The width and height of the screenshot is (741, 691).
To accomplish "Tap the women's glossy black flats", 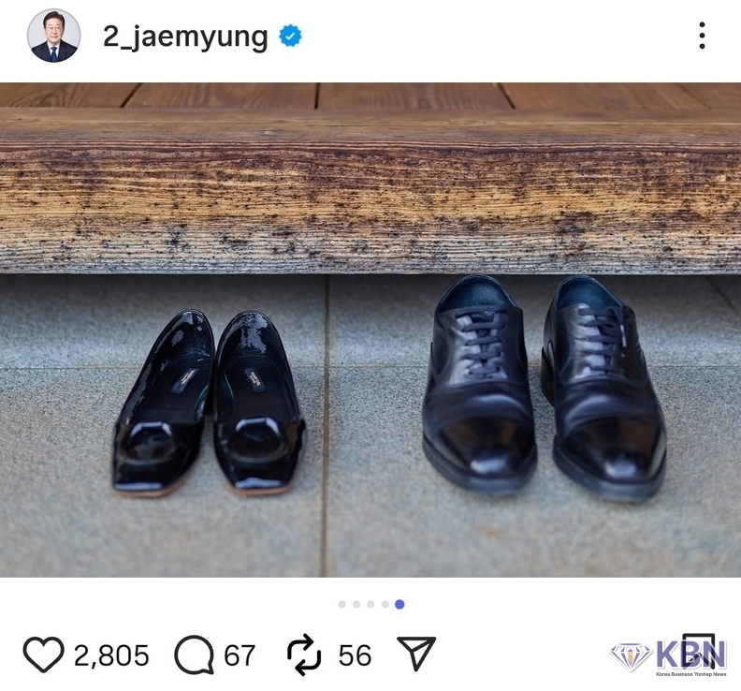I will point(209,403).
